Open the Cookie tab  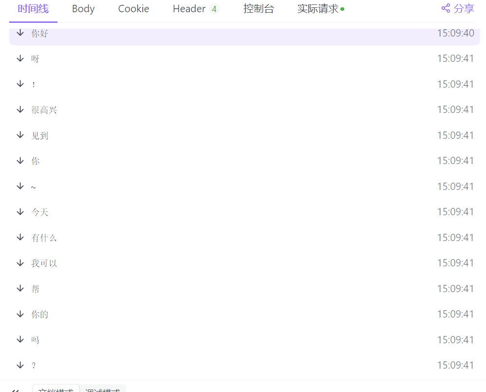133,9
